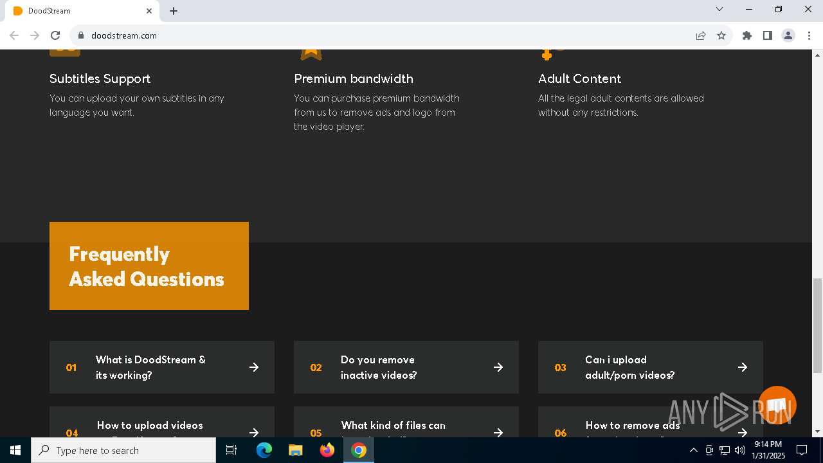Reload the DoodStream page
Image resolution: width=823 pixels, height=463 pixels.
coord(55,35)
